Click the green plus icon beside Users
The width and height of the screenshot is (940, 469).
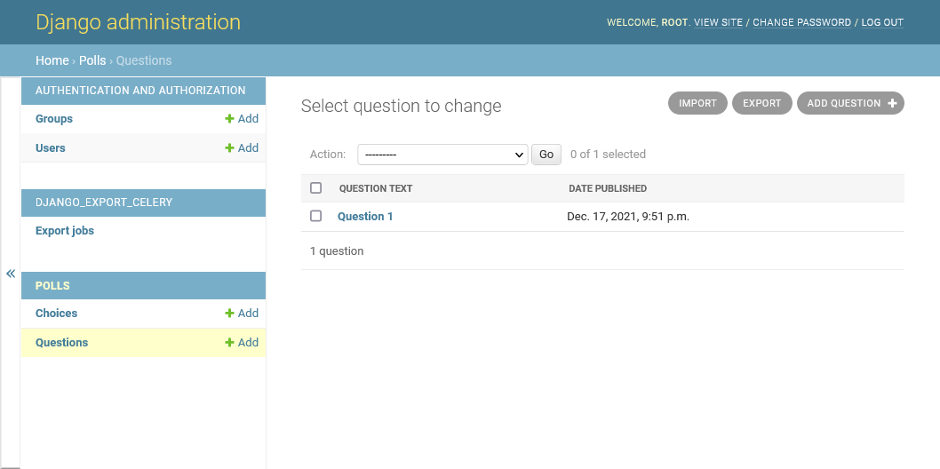[229, 148]
